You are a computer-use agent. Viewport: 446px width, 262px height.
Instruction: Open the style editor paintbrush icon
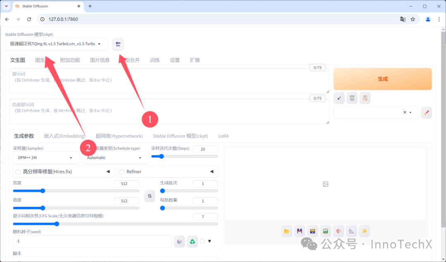coord(426,112)
